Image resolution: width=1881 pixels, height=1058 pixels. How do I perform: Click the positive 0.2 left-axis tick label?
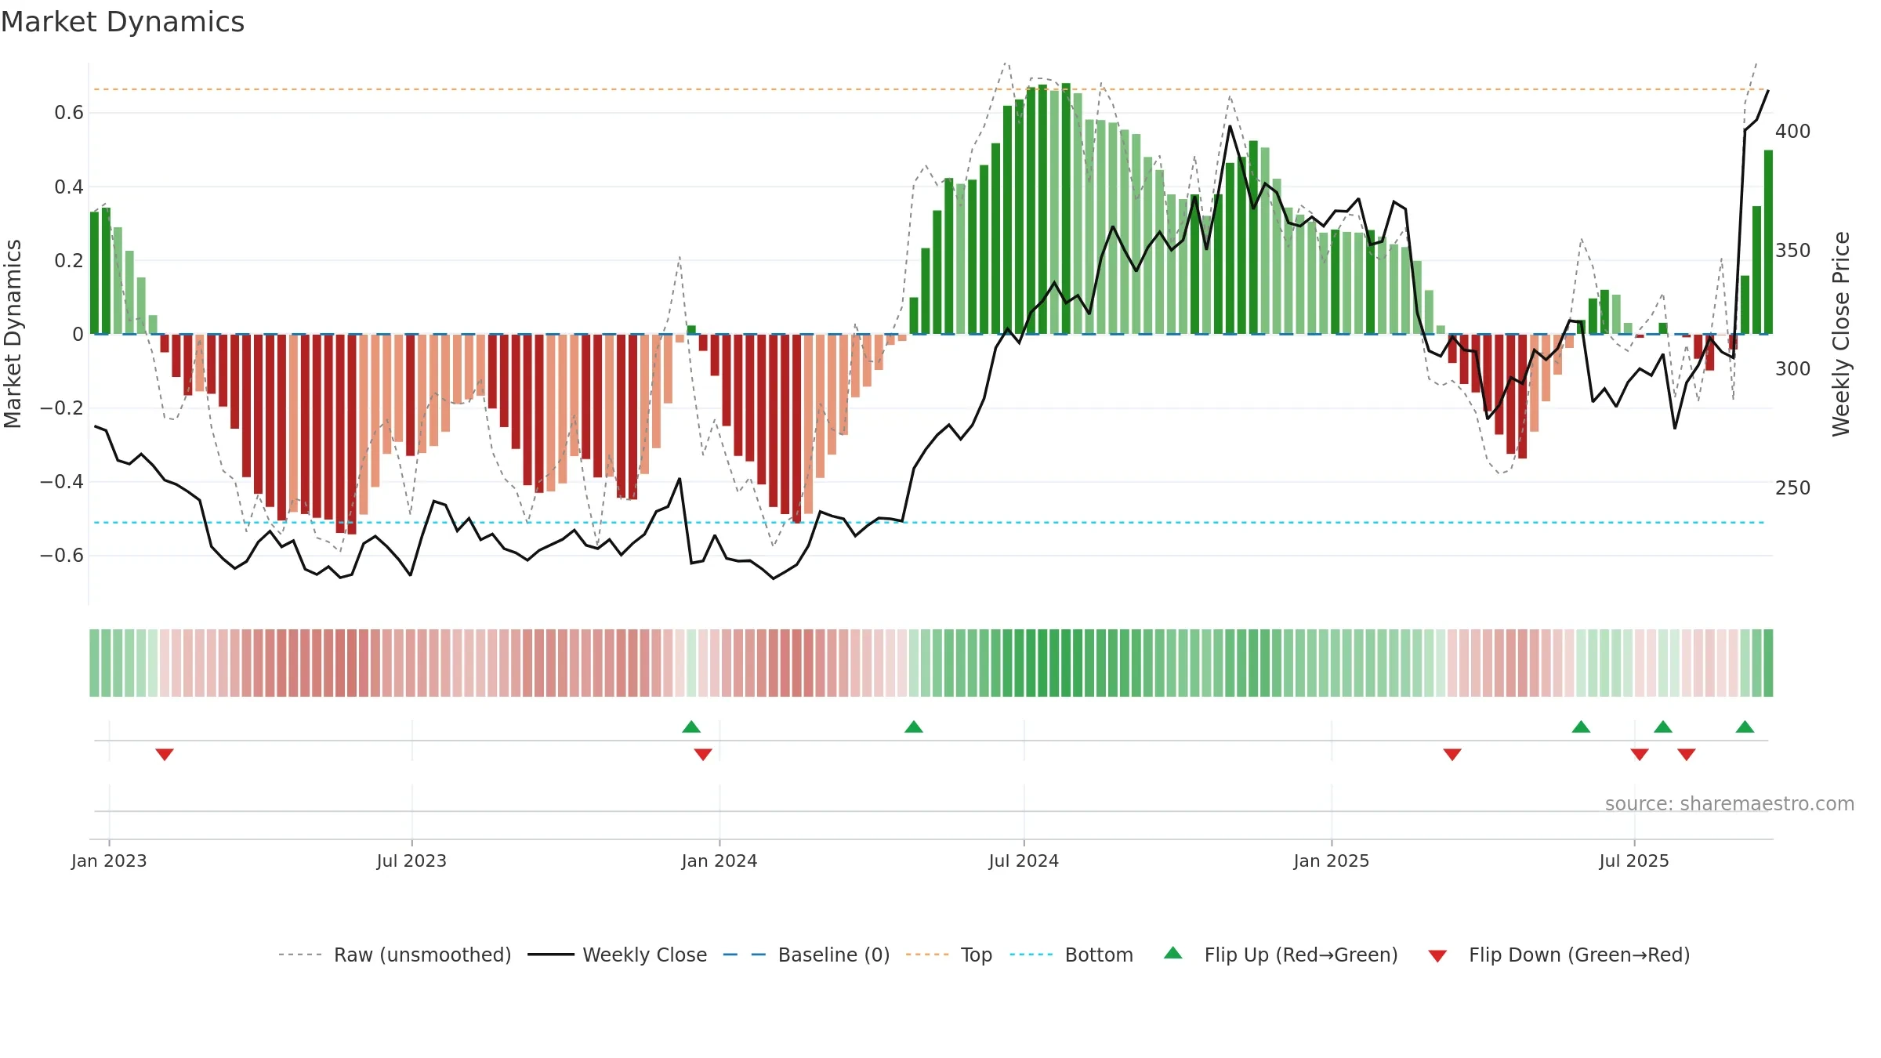point(69,260)
